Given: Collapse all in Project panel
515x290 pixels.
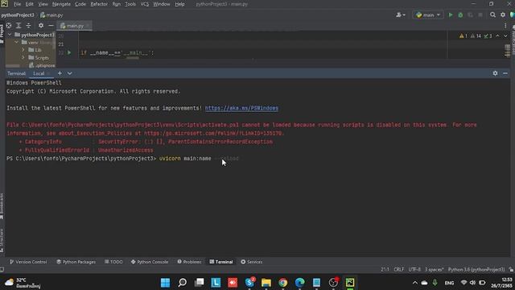Looking at the screenshot, I should (x=29, y=26).
